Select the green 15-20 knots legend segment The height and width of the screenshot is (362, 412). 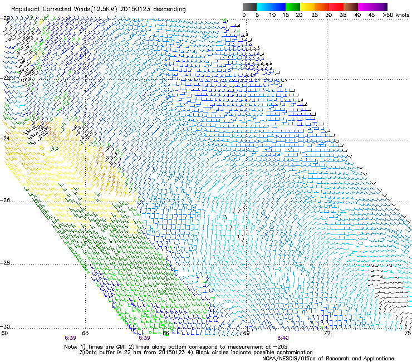click(x=293, y=7)
